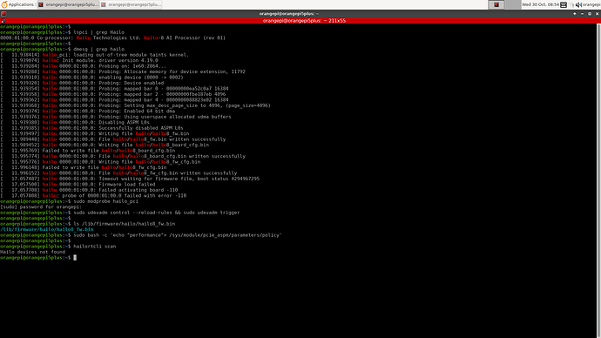The height and width of the screenshot is (338, 601).
Task: Click '[sudo] password for orangepi:' prompt line
Action: pos(41,206)
